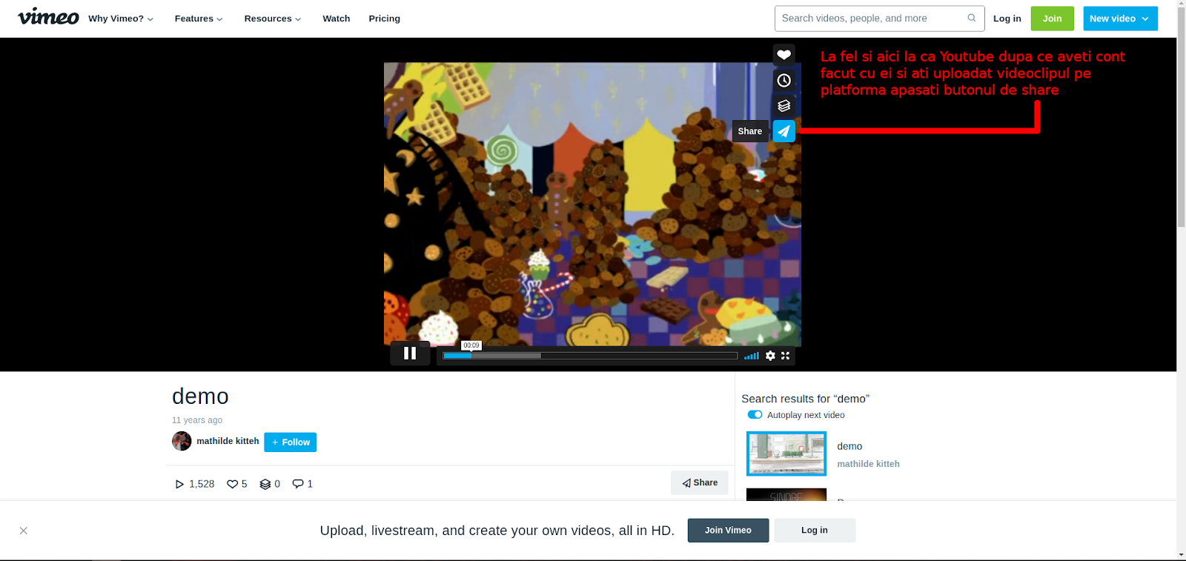
Task: Click the Vimeo logo
Action: pyautogui.click(x=48, y=17)
